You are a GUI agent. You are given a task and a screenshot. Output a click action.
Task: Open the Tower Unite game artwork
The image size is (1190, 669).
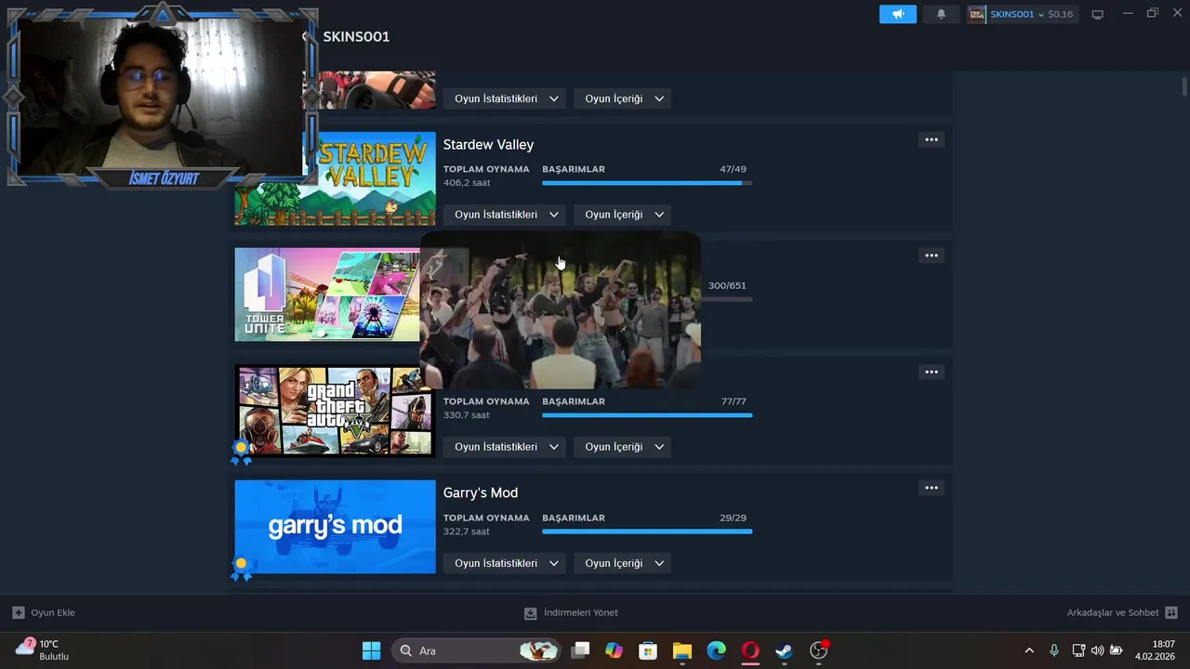pos(327,295)
